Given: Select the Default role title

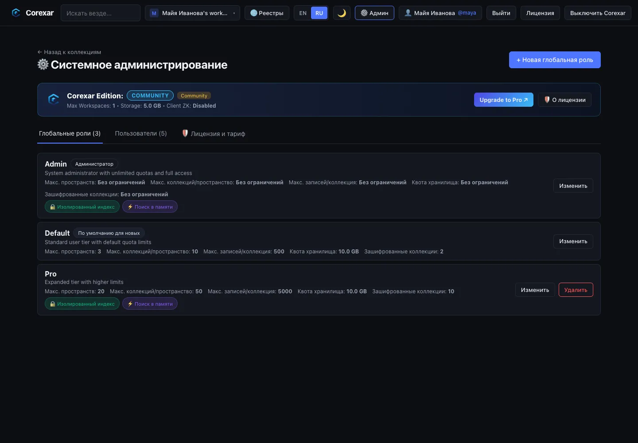Looking at the screenshot, I should coord(57,233).
